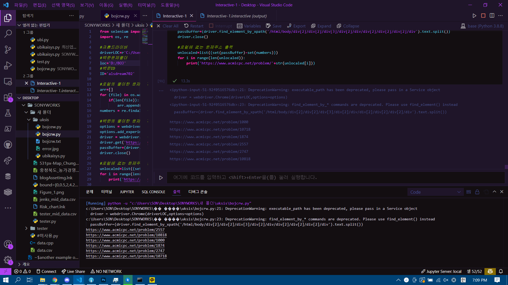Toggle output scroll lock
The width and height of the screenshot is (508, 285).
477,192
